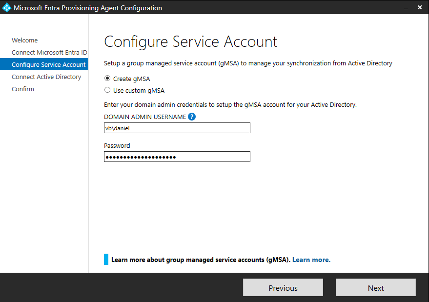Focus the Domain Admin Username field
Image resolution: width=429 pixels, height=302 pixels.
click(177, 128)
